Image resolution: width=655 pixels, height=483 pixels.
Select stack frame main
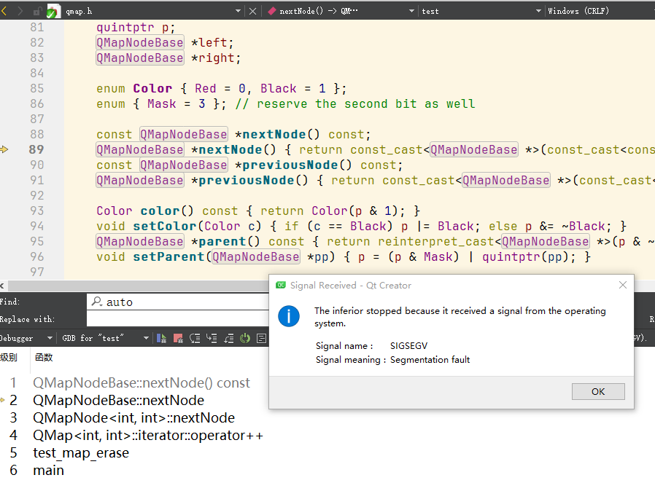point(48,471)
